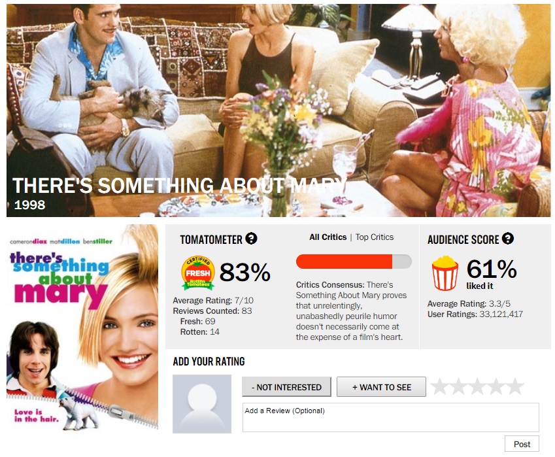Switch to the Top Critics tab
This screenshot has width=555, height=457.
pyautogui.click(x=375, y=237)
